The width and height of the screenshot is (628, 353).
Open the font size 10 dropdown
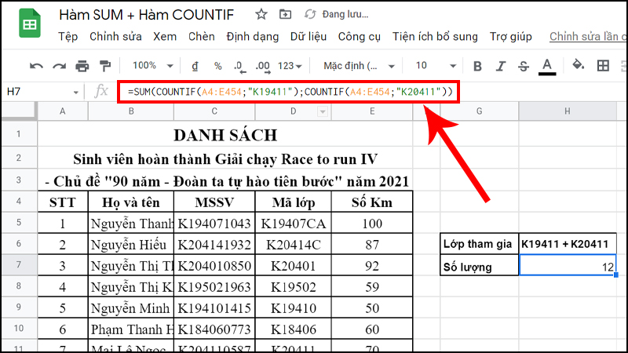click(x=434, y=66)
